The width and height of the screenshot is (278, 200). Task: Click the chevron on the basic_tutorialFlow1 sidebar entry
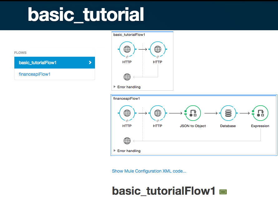pyautogui.click(x=90, y=62)
